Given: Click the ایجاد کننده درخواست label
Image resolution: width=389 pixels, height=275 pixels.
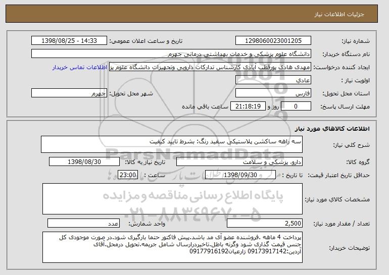Looking at the screenshot, I should tap(342, 67).
